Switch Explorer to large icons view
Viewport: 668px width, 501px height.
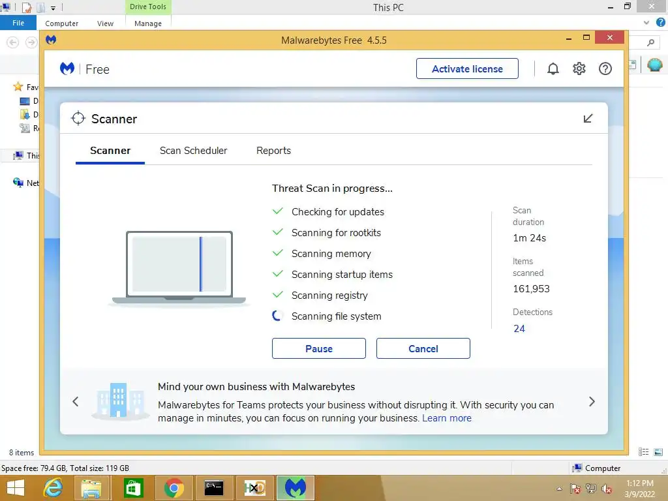pyautogui.click(x=658, y=452)
